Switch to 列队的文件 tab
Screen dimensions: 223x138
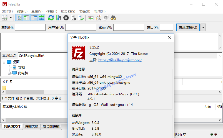coord(12,126)
